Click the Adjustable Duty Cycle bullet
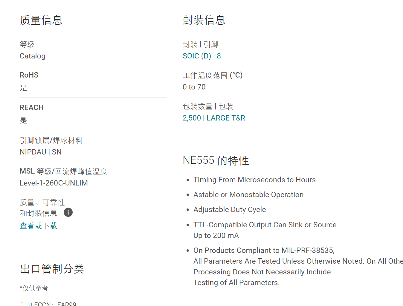This screenshot has height=306, width=403. click(230, 210)
